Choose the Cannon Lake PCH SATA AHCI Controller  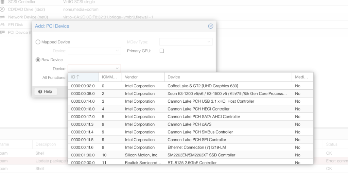[204, 117]
